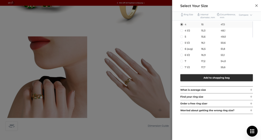261x140 pixels.
Task: Click the magnifier zoom icon on hand image
Action: click(x=160, y=110)
